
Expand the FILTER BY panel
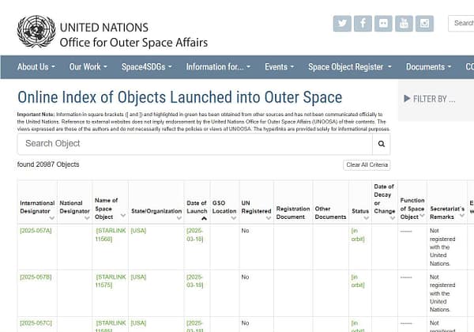430,99
